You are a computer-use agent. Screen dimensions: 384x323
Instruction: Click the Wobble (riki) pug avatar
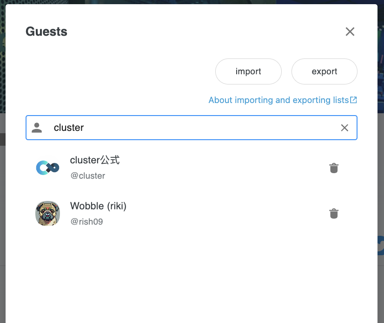coord(48,213)
